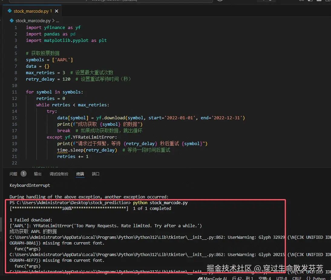Click 'During handling of the above exception' line
The height and width of the screenshot is (280, 331).
[89, 197]
